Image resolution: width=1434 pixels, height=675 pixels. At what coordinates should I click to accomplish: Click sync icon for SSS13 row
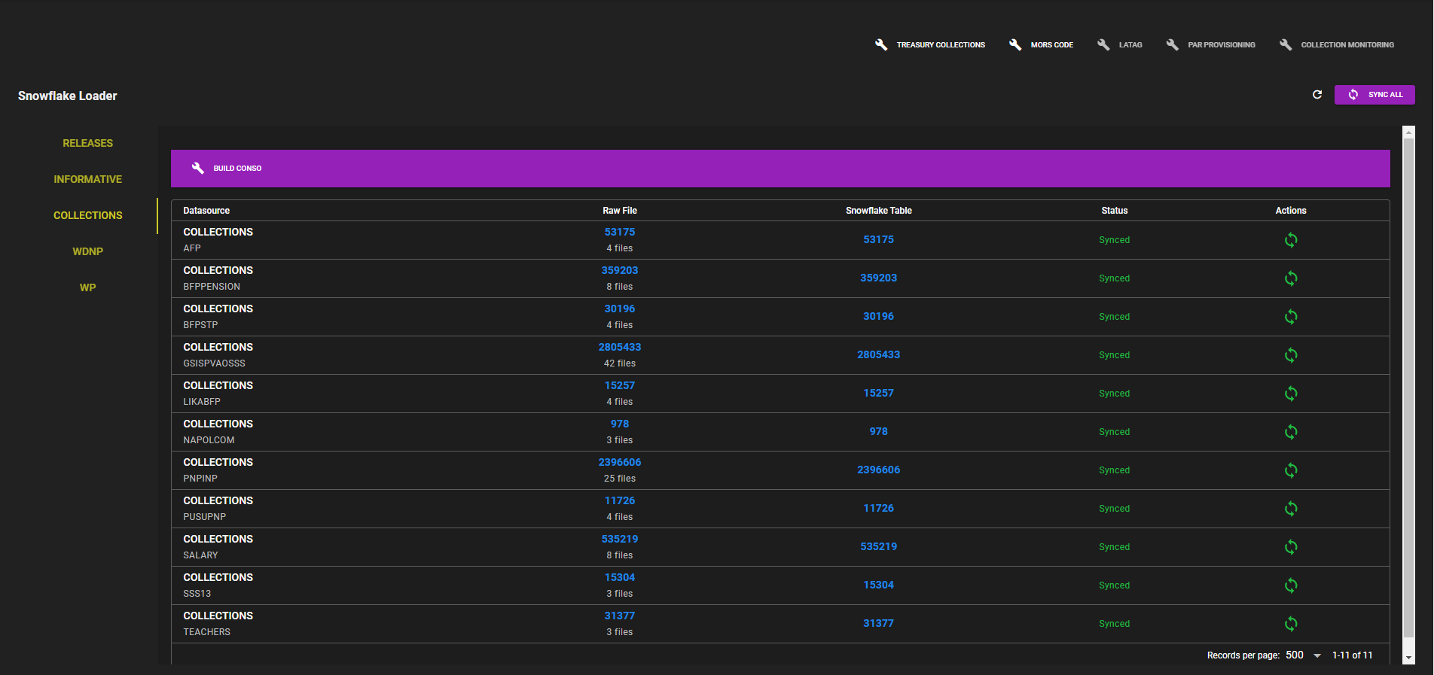pos(1291,585)
